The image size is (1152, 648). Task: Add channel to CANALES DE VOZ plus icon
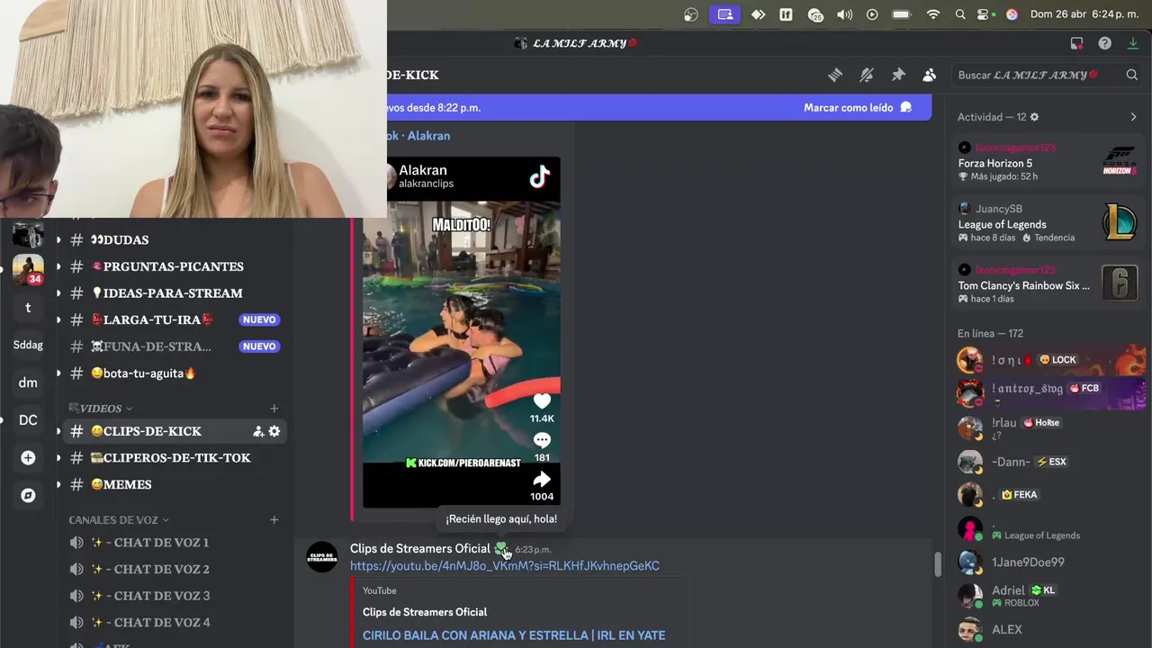(274, 520)
